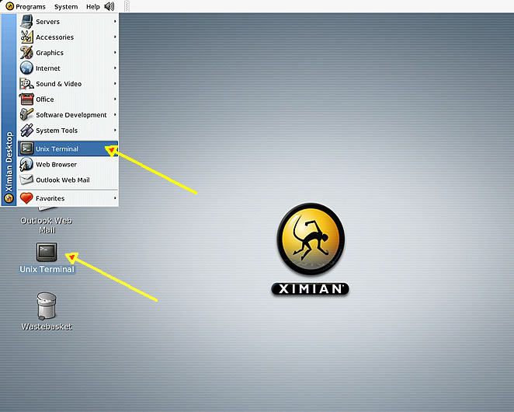This screenshot has height=412, width=514.
Task: Click the Outlook Web Mail envelope icon
Action: [26, 180]
